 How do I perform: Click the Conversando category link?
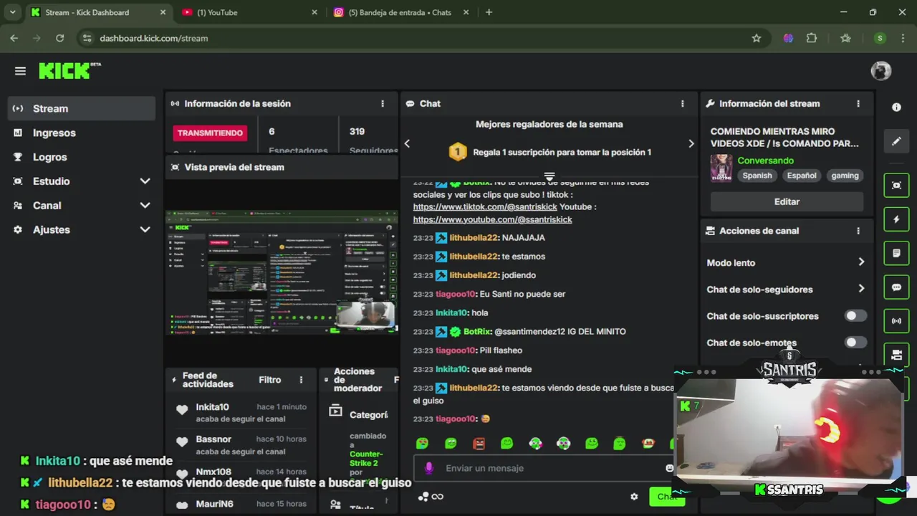pyautogui.click(x=765, y=161)
